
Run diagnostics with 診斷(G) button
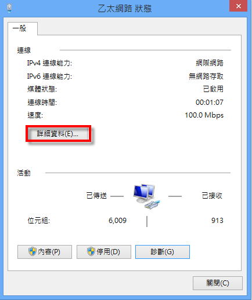163,252
